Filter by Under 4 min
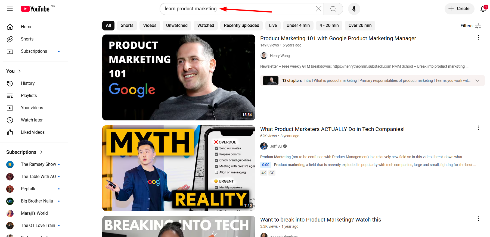This screenshot has height=237, width=490. tap(298, 26)
